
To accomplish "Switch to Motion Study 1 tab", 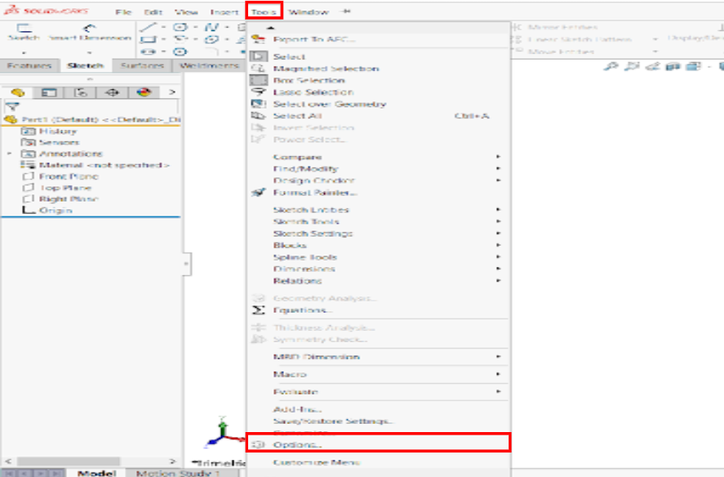I will pyautogui.click(x=178, y=473).
